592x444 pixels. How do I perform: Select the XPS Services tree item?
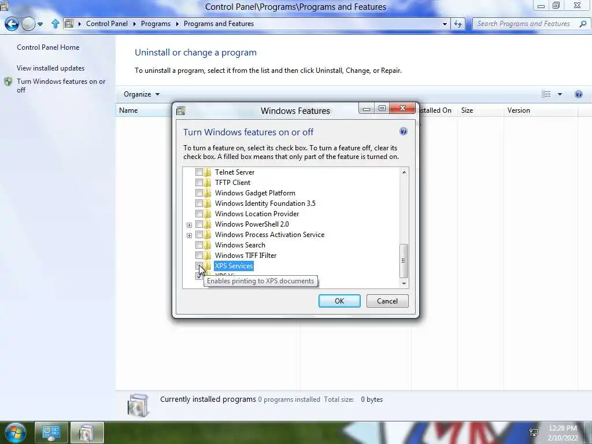[x=234, y=266]
